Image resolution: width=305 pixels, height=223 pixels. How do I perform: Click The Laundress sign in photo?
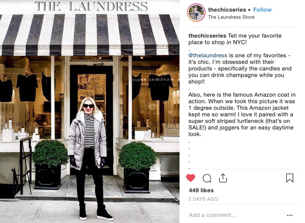pos(91,6)
